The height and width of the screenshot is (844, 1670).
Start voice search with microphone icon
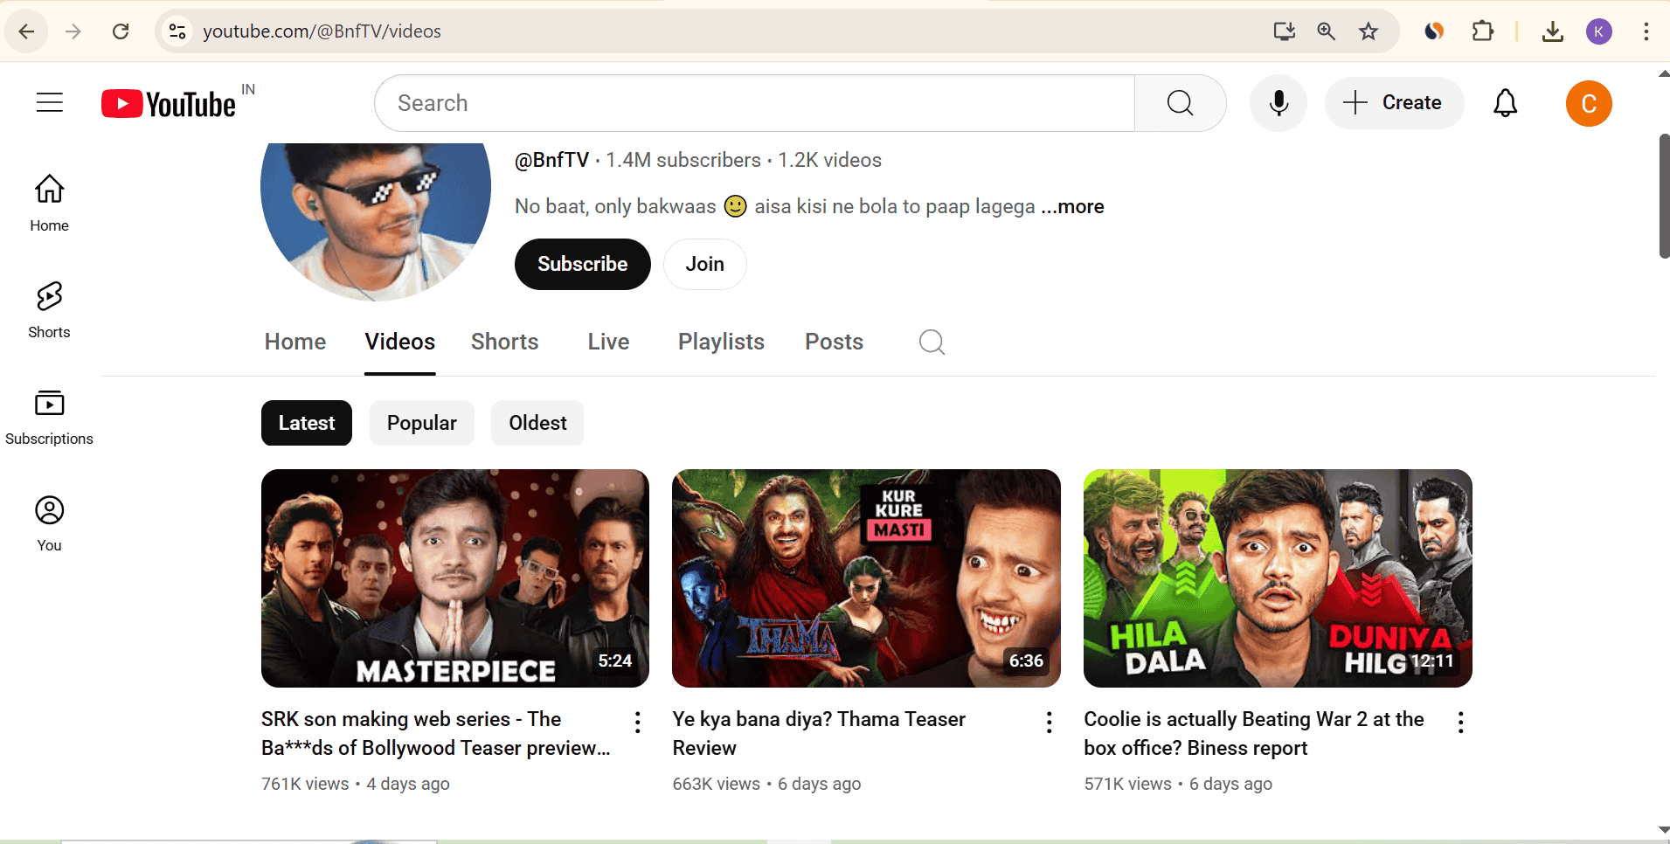coord(1278,103)
